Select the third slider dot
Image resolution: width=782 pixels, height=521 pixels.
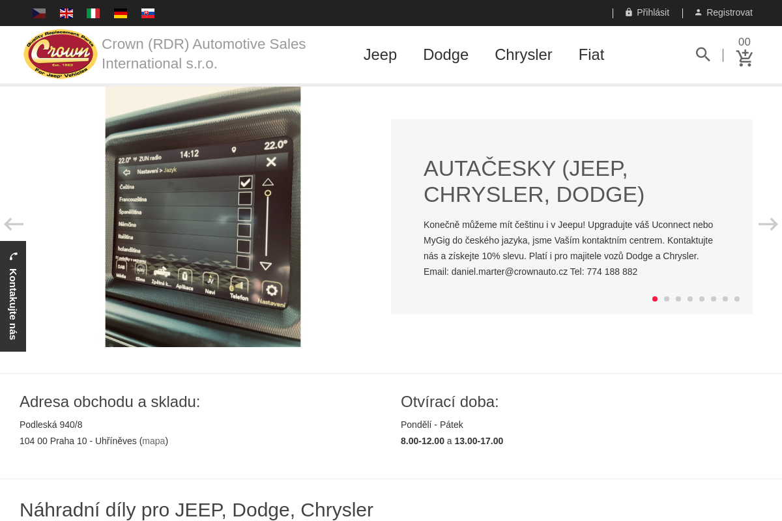pos(678,299)
